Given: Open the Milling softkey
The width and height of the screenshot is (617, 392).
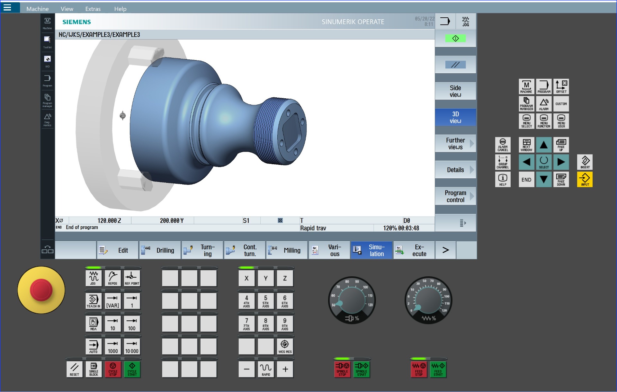Looking at the screenshot, I should (287, 250).
